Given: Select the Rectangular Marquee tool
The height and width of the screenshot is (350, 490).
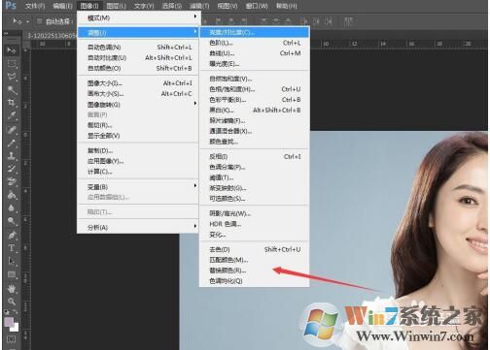Looking at the screenshot, I should [x=12, y=63].
